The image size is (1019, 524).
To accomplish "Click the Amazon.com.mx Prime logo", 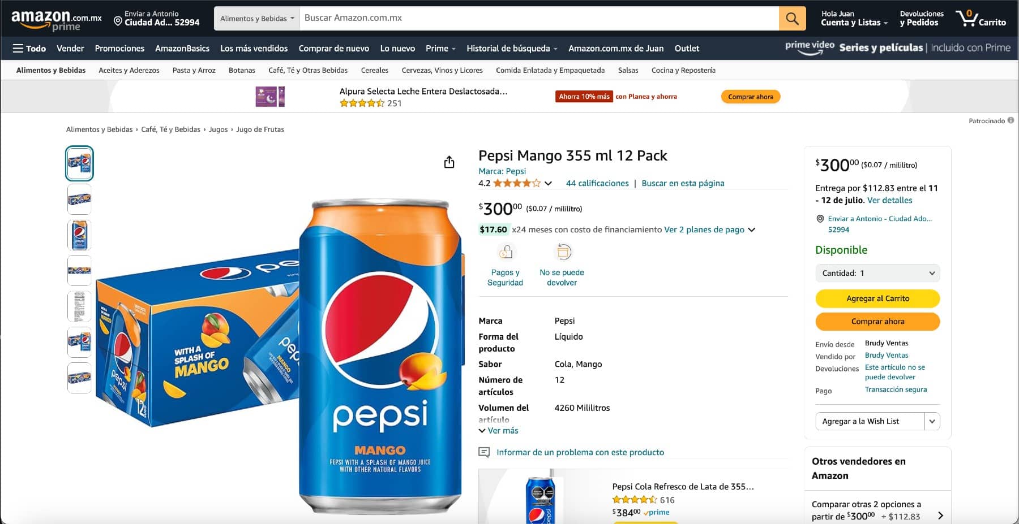I will [x=56, y=20].
